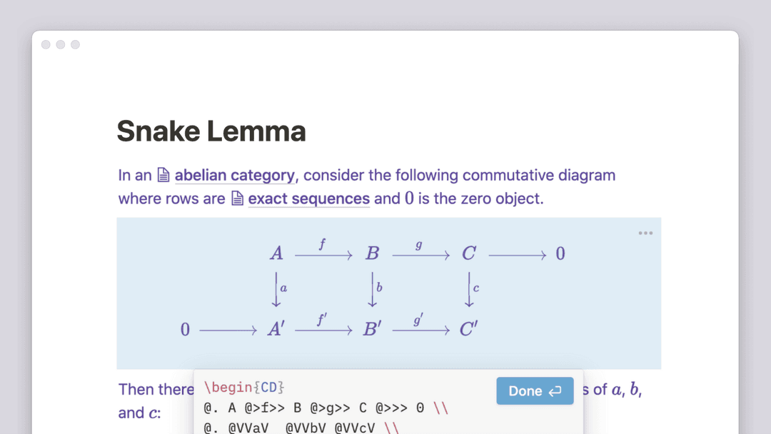Click the red window close dot
The height and width of the screenshot is (434, 771).
click(x=46, y=45)
